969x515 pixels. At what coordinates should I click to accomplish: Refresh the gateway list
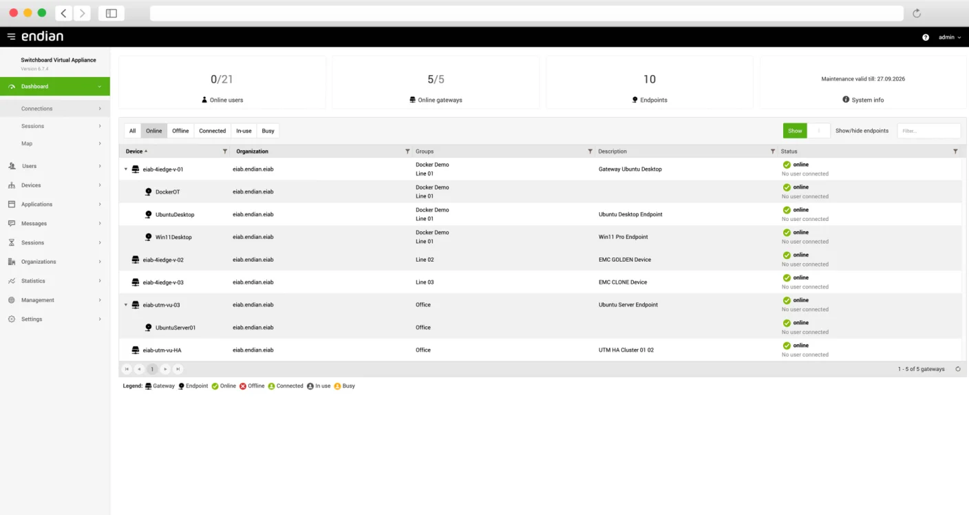958,368
